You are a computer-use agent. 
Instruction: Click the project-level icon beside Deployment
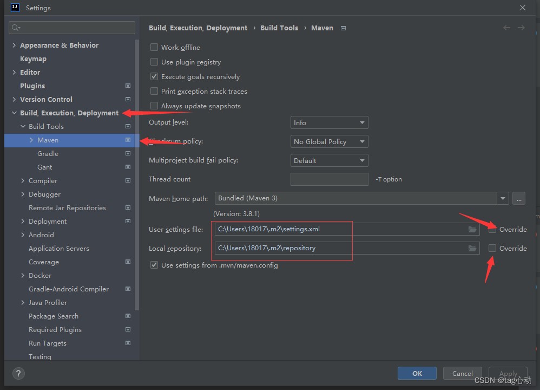(x=128, y=221)
